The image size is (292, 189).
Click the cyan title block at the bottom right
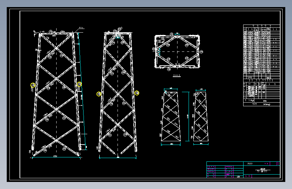tap(243, 170)
